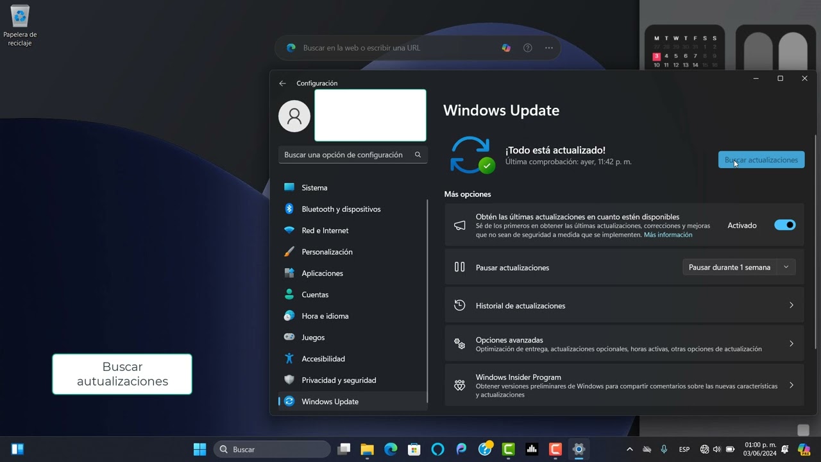Select Hora e idioma label

point(325,316)
